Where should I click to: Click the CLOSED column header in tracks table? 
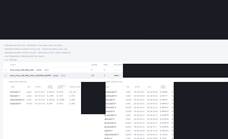pos(94,65)
